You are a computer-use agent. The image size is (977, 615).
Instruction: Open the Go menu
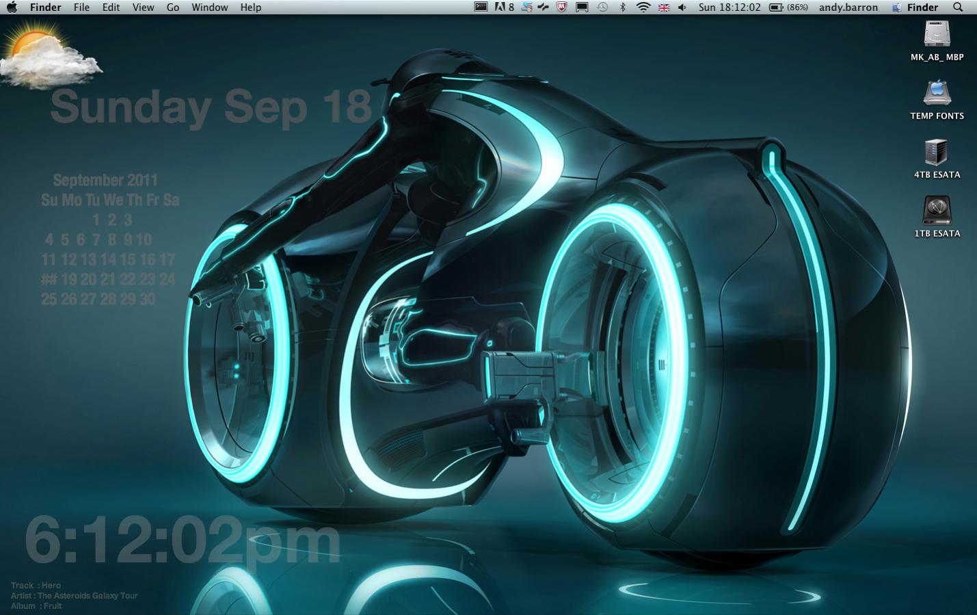(173, 7)
